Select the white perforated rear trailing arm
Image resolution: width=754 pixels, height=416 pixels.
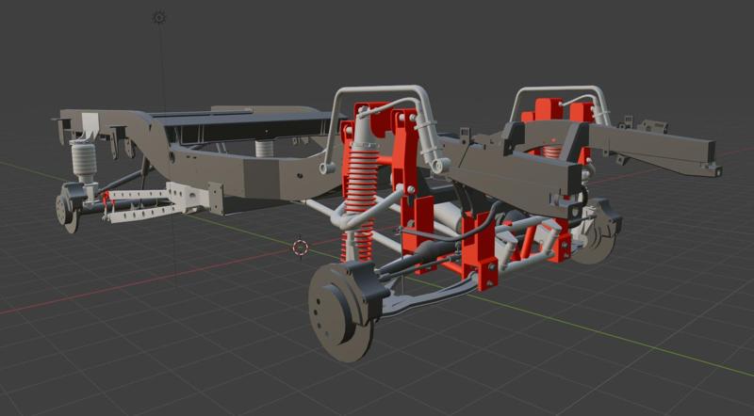coord(155,201)
